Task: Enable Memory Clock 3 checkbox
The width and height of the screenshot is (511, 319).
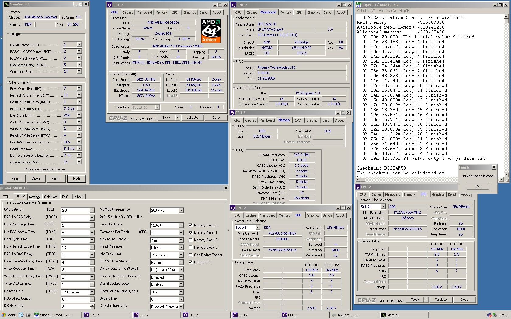Action: click(190, 247)
